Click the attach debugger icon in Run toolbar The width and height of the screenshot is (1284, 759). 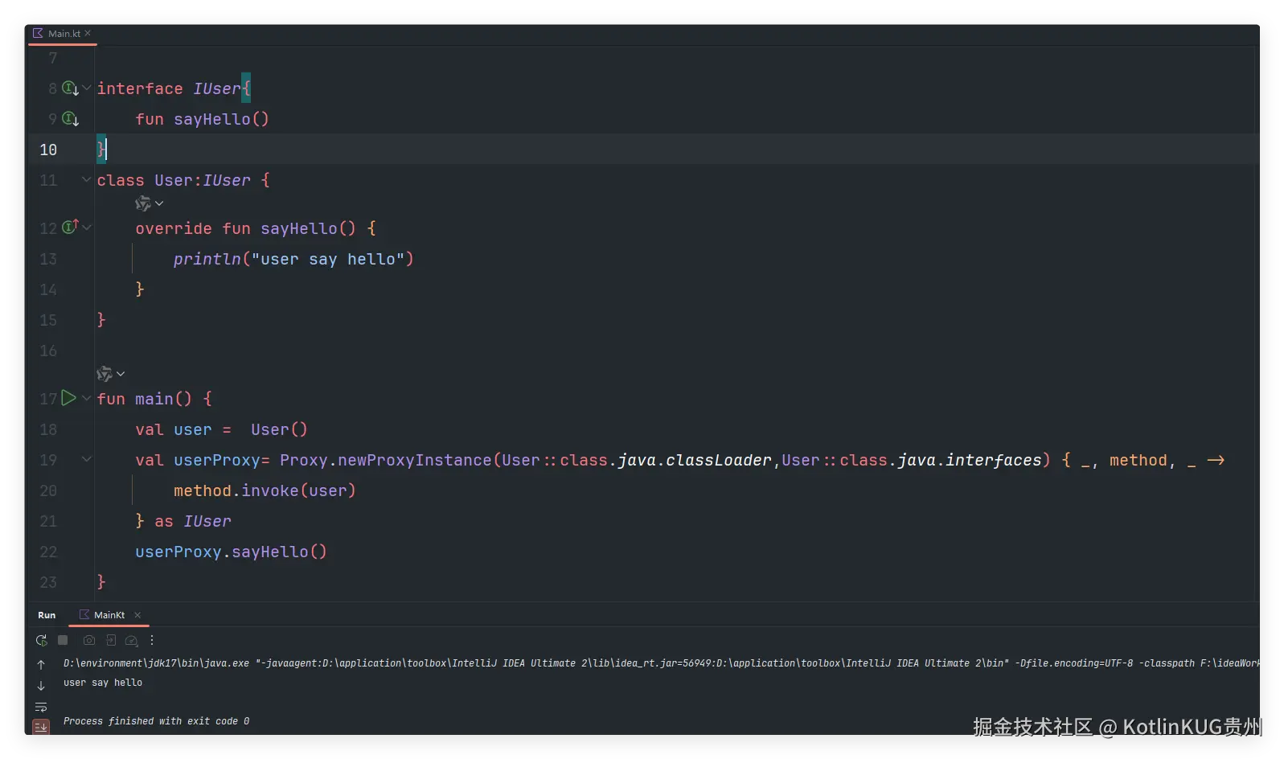click(111, 640)
